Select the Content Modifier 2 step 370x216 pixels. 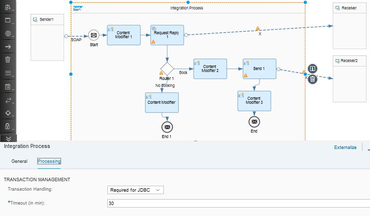(210, 69)
